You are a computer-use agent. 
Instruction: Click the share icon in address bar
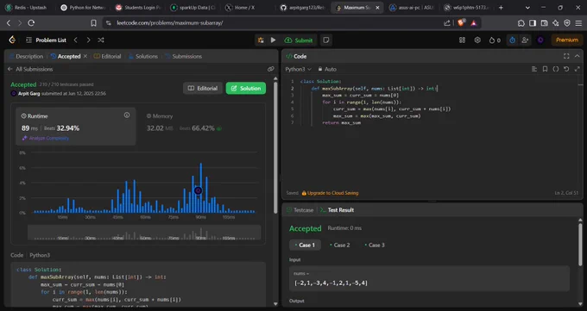click(447, 22)
